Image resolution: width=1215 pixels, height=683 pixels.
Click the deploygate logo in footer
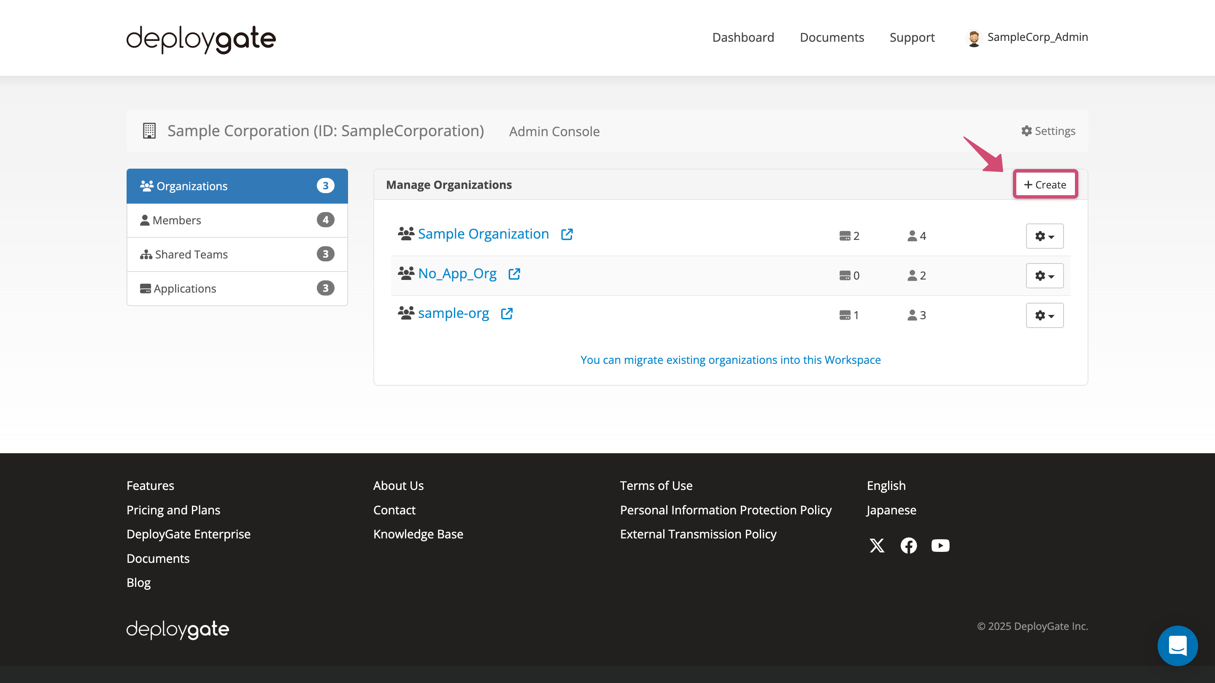click(x=177, y=629)
